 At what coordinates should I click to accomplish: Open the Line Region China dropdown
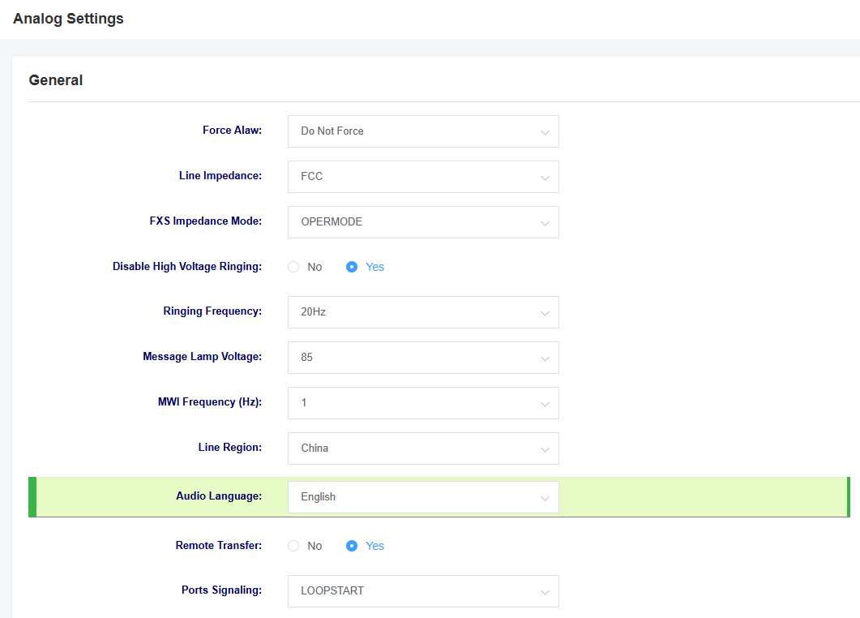click(423, 448)
